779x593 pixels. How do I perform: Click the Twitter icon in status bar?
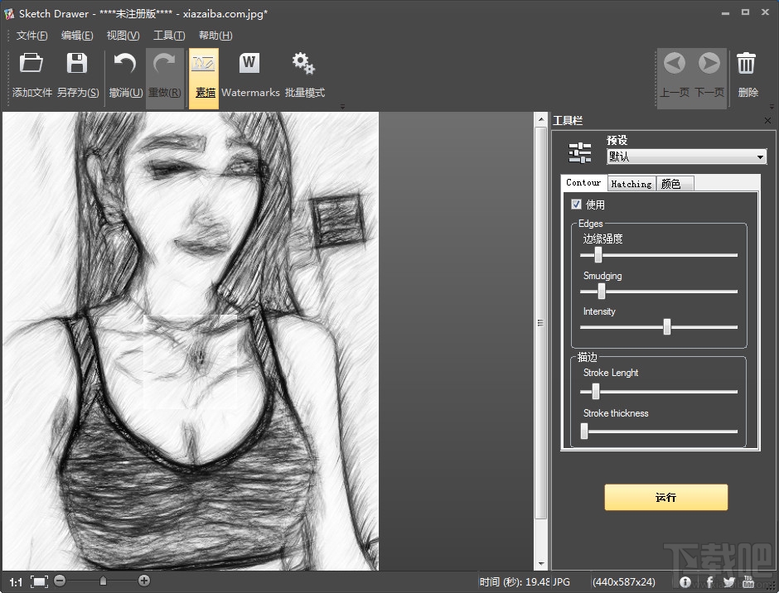pyautogui.click(x=728, y=581)
